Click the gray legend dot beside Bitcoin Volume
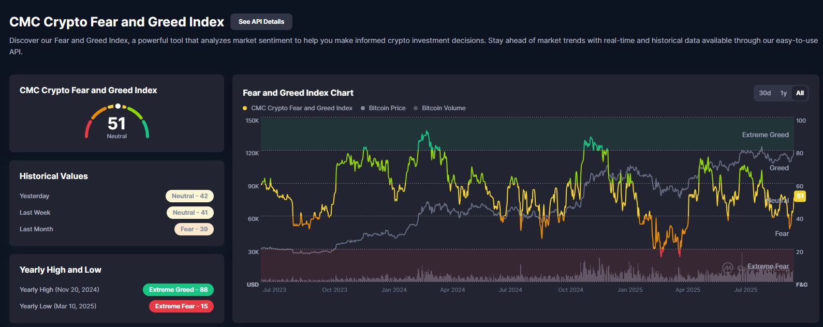 pyautogui.click(x=416, y=108)
